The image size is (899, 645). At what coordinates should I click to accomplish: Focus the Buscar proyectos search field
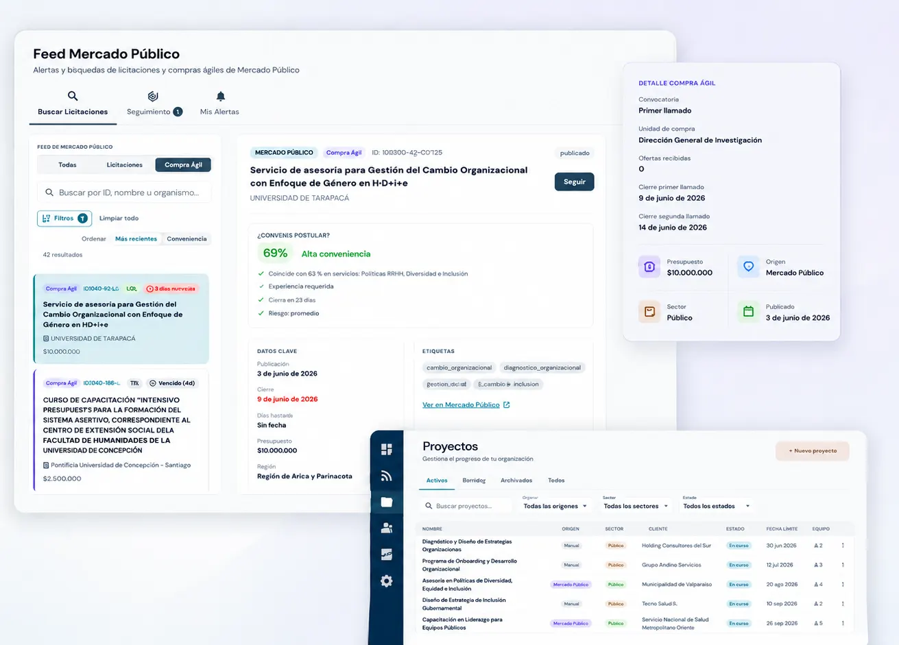point(466,506)
